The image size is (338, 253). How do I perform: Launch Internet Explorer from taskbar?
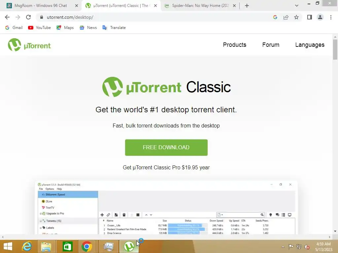(x=27, y=246)
